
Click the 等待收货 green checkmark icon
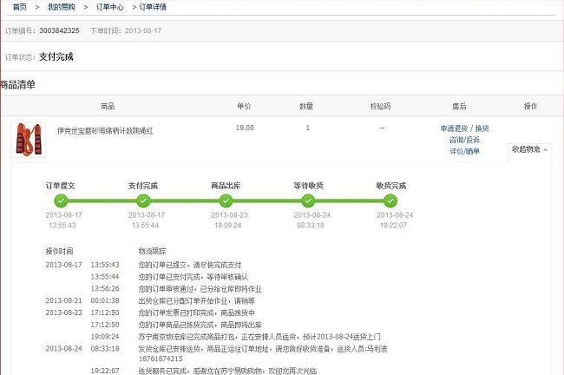308,201
